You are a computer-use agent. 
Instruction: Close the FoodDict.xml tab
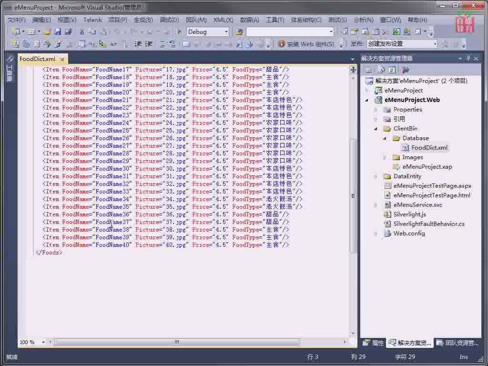[62, 59]
